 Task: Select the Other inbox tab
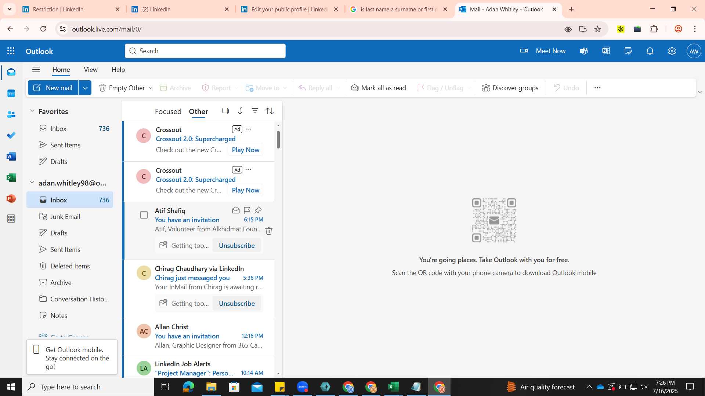[x=198, y=111]
